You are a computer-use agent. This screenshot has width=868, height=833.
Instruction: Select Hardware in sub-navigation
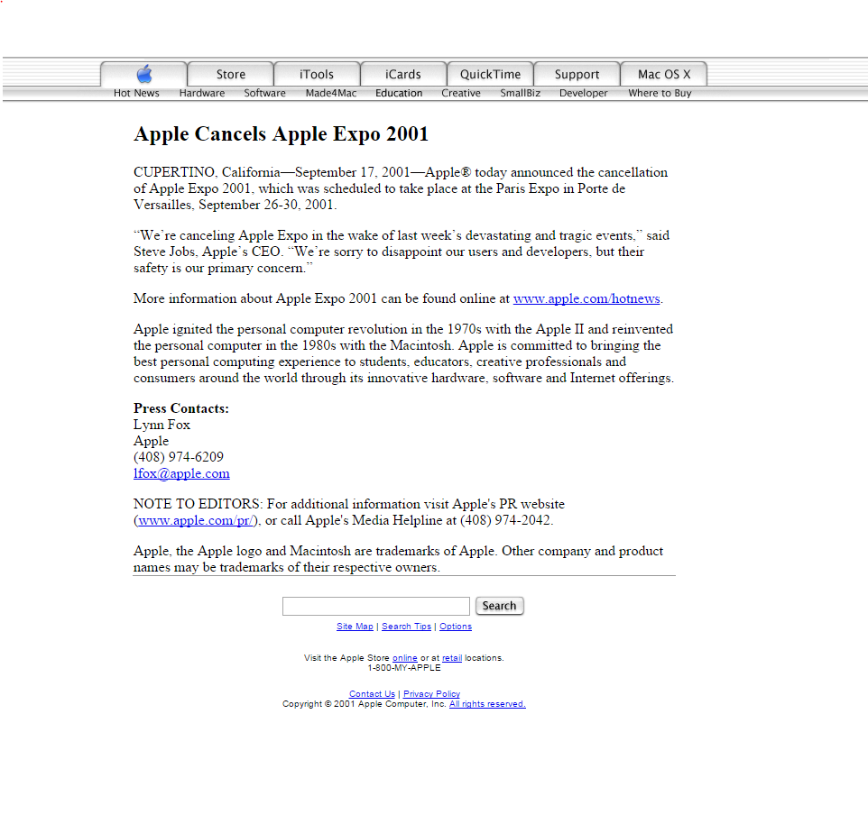click(202, 93)
